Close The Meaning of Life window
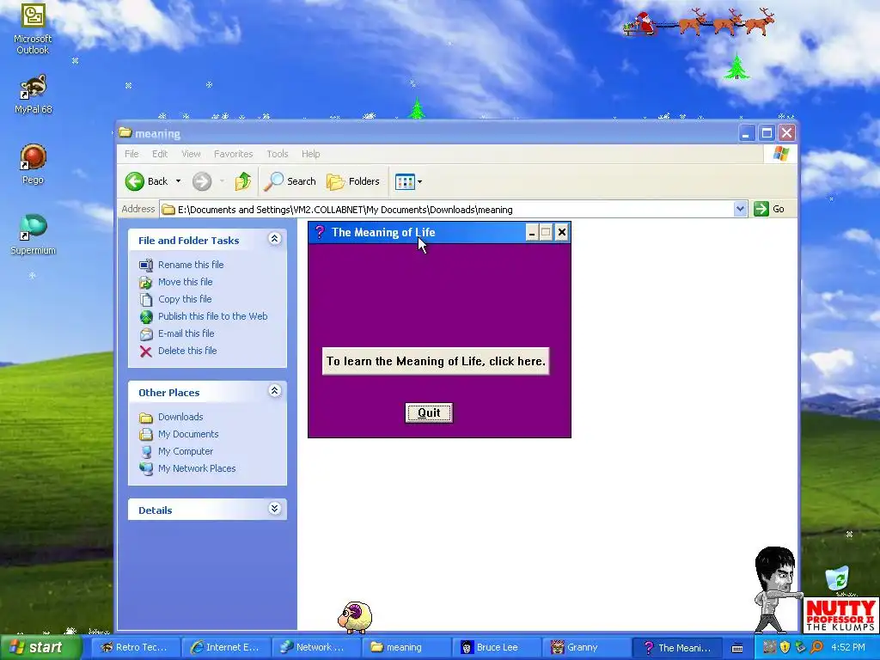Screen dimensions: 880x660 coord(561,232)
